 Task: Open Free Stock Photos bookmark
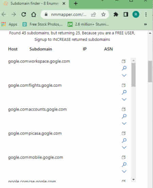[42, 24]
